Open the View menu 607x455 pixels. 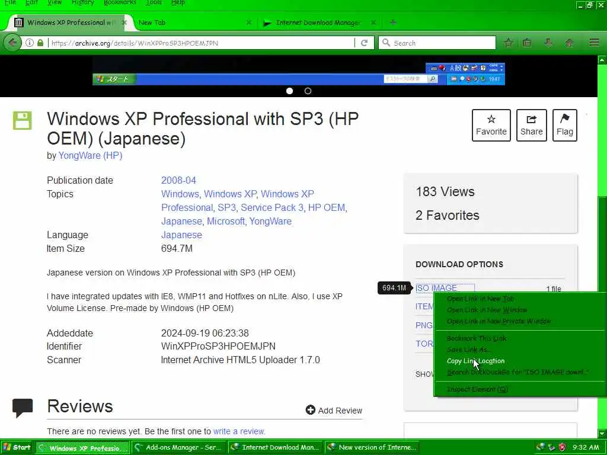(55, 3)
